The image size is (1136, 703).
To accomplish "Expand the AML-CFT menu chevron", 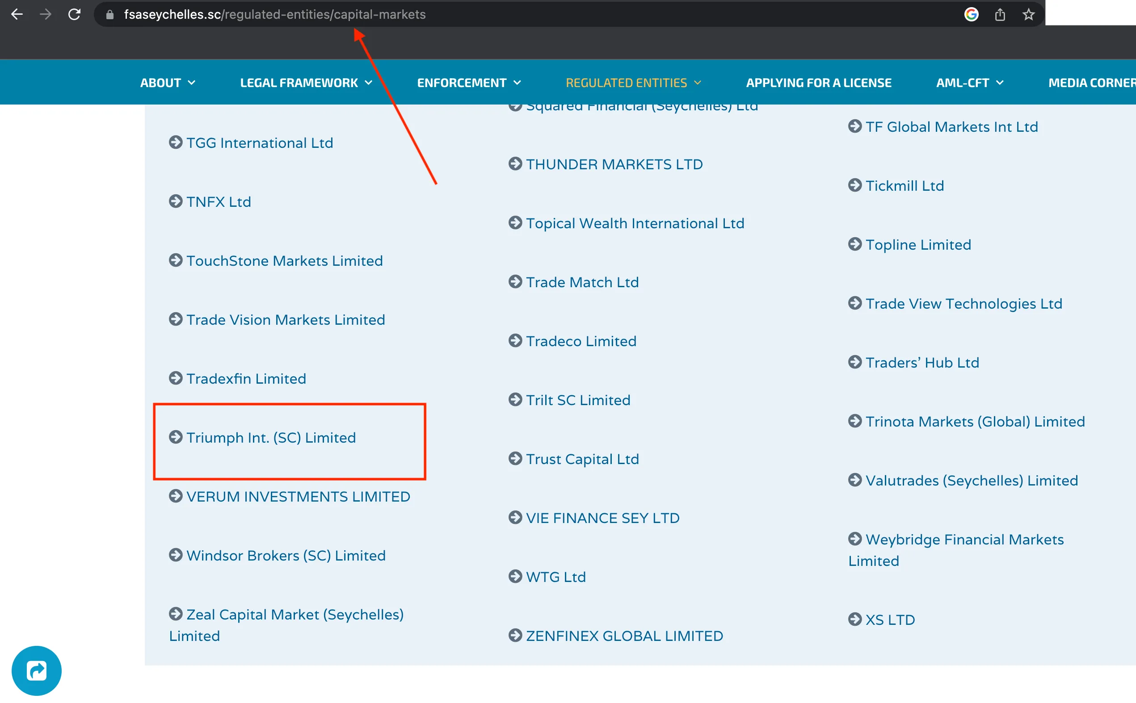I will [1000, 83].
